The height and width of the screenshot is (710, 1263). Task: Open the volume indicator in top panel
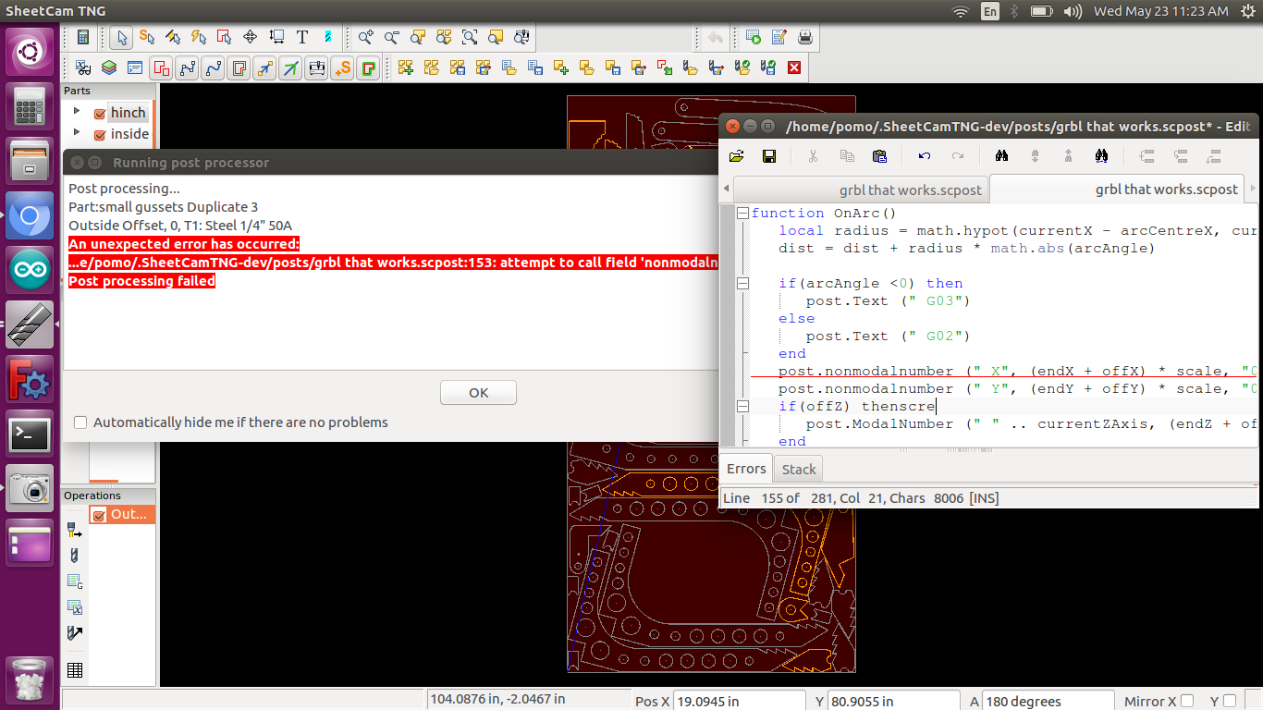1073,11
